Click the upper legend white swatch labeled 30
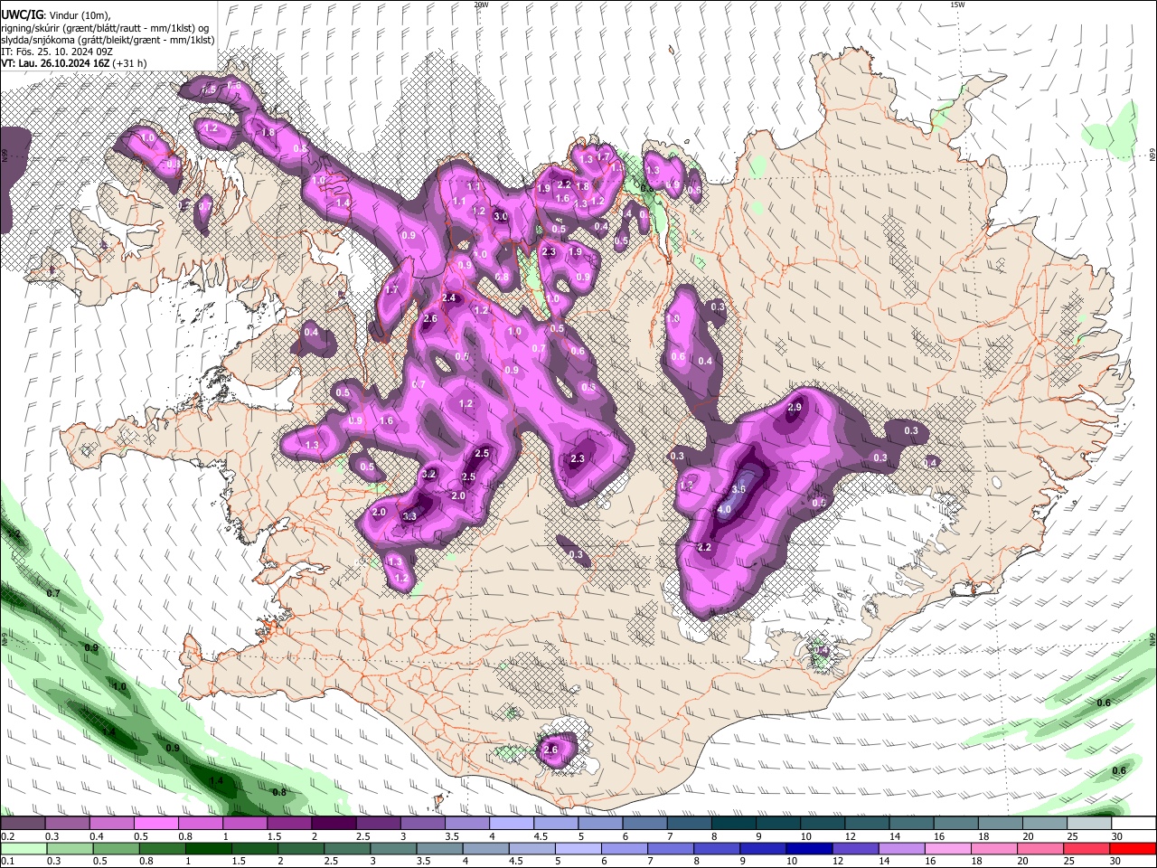Image resolution: width=1157 pixels, height=868 pixels. [1133, 824]
